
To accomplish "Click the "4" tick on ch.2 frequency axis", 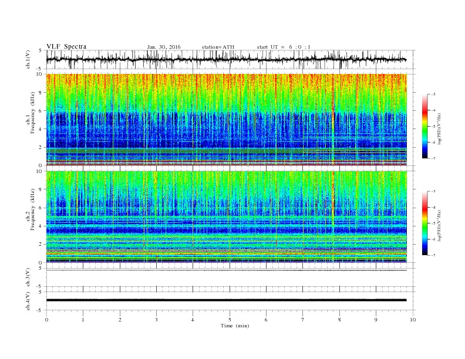I will pos(41,226).
